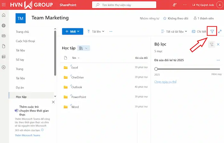
Task: Dismiss the Teams real-time chat promo
Action: pos(53,102)
